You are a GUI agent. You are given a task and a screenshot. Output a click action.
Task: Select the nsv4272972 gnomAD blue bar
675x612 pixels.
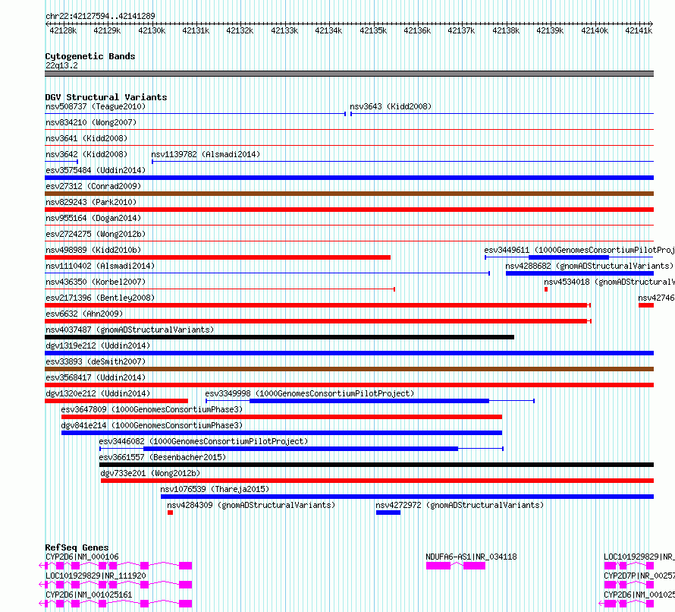coord(388,513)
